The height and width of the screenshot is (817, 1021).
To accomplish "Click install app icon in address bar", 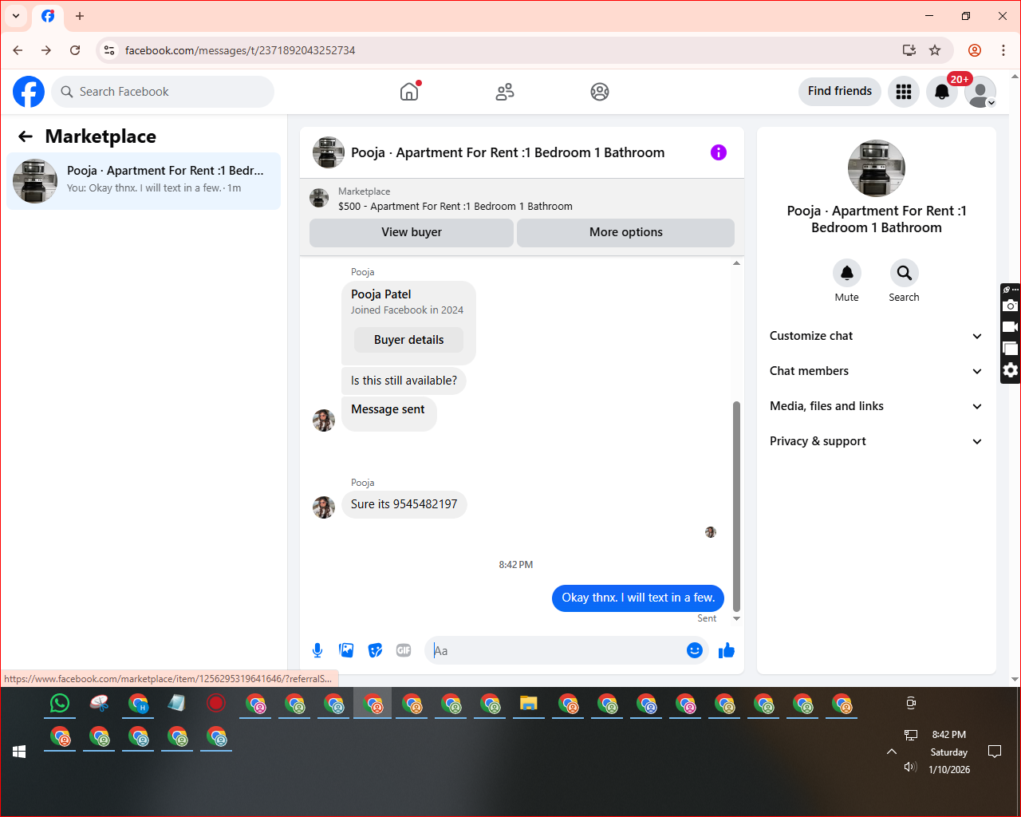I will tap(909, 50).
